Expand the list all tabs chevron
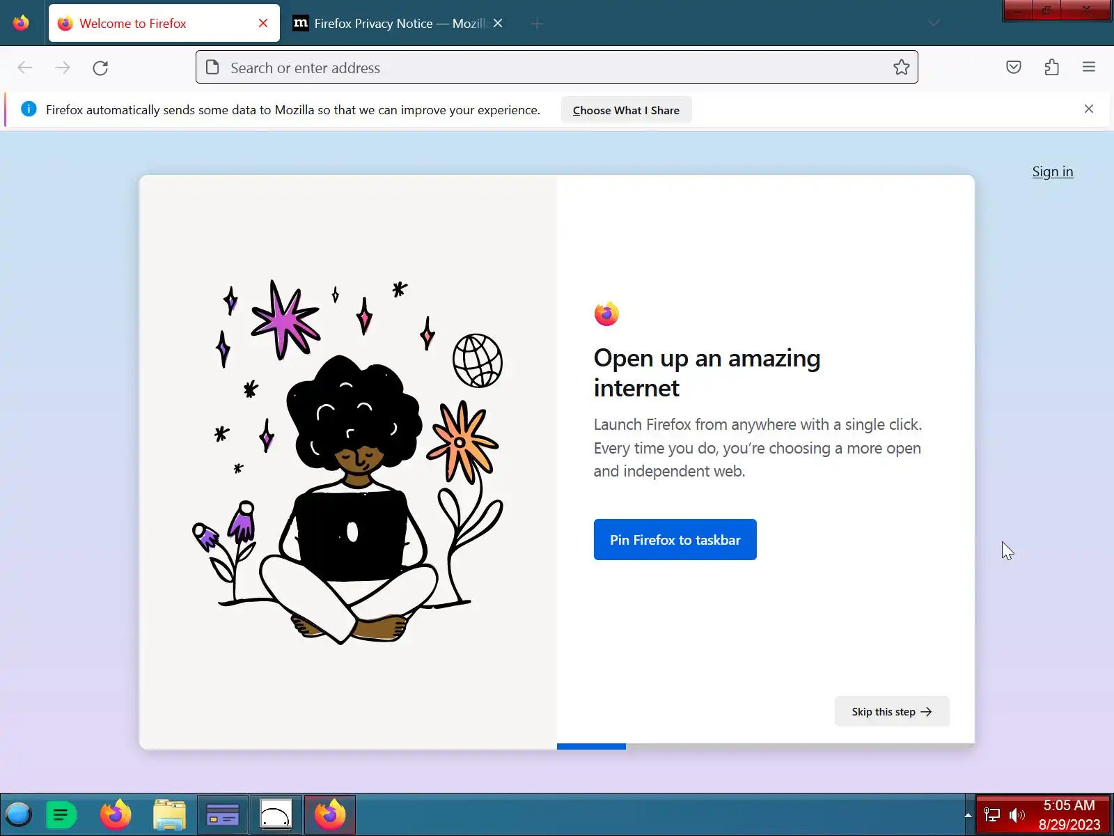1114x836 pixels. point(934,23)
